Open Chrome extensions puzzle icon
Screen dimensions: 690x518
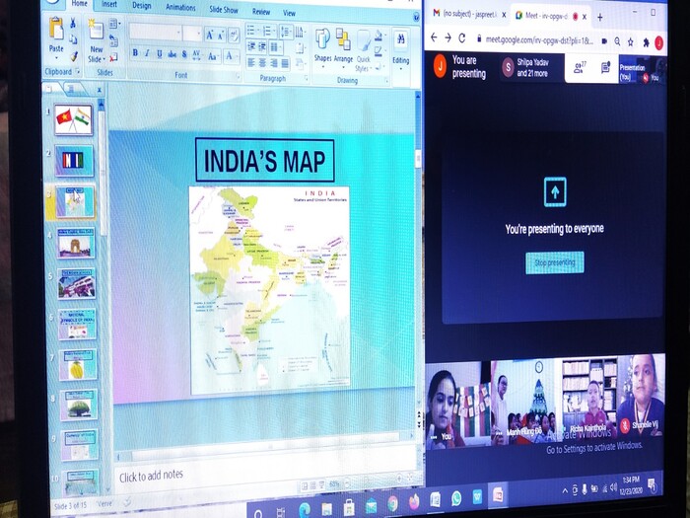click(646, 42)
